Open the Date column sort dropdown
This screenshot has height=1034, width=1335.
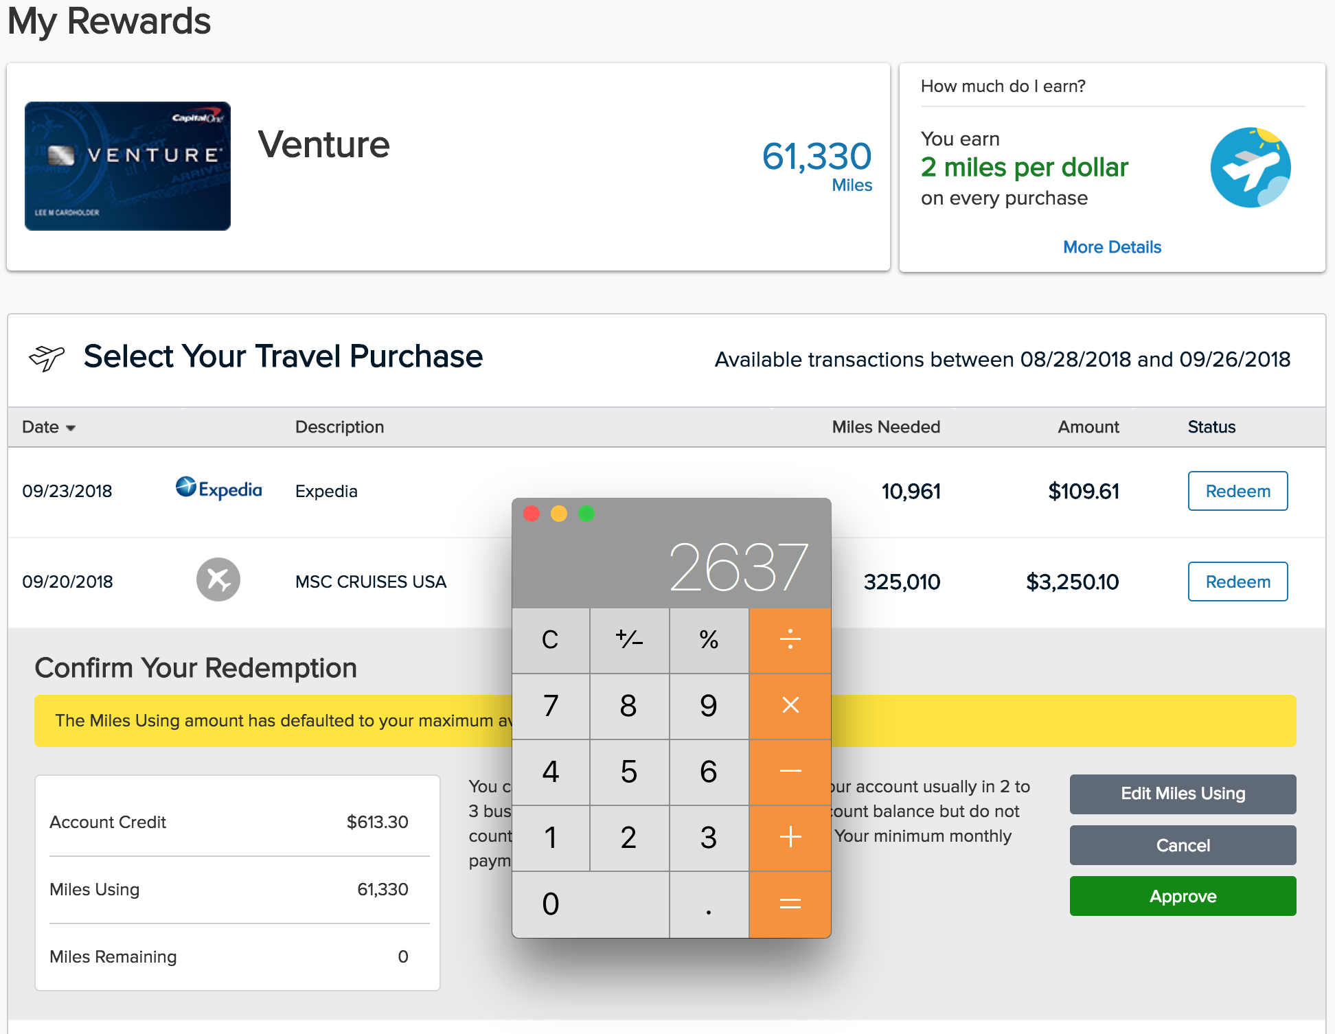(x=71, y=427)
